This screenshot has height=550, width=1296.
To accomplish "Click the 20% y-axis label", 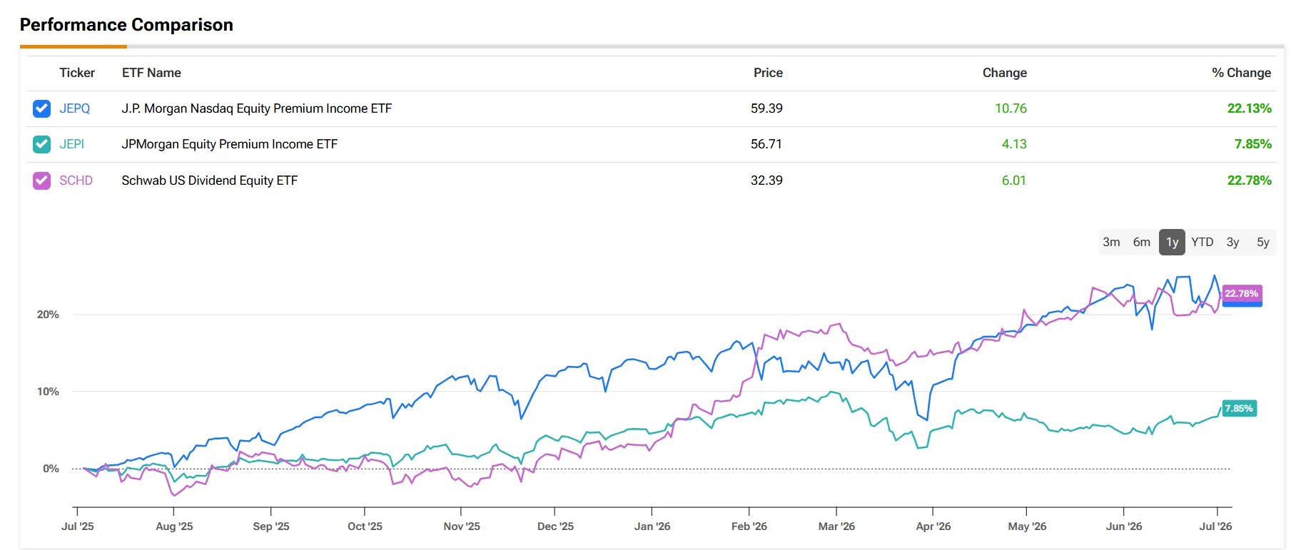I will 48,315.
